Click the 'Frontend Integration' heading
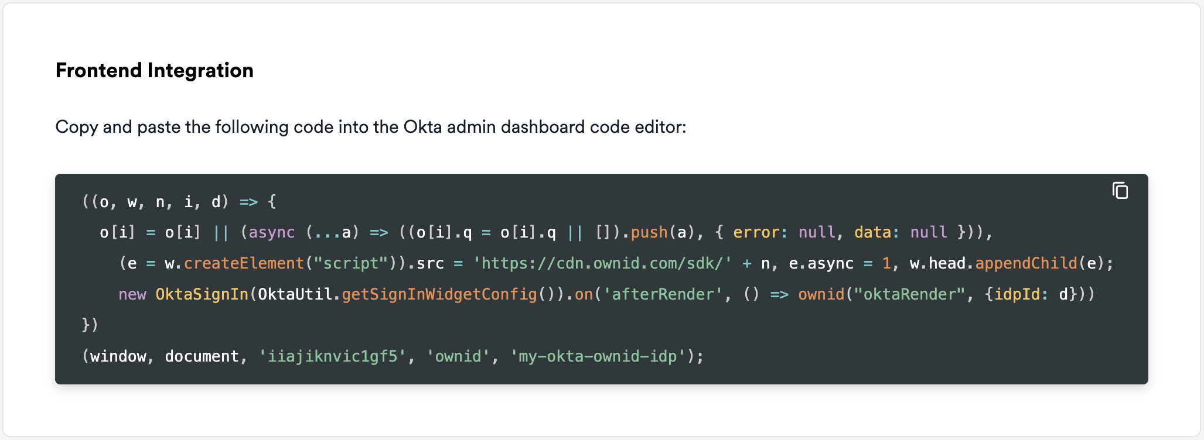1204x440 pixels. (x=155, y=70)
